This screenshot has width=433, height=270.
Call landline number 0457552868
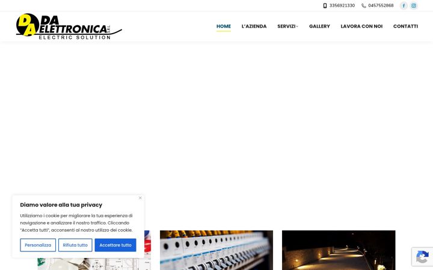pos(381,5)
